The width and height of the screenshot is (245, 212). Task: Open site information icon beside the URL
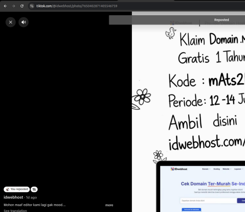pos(32,6)
